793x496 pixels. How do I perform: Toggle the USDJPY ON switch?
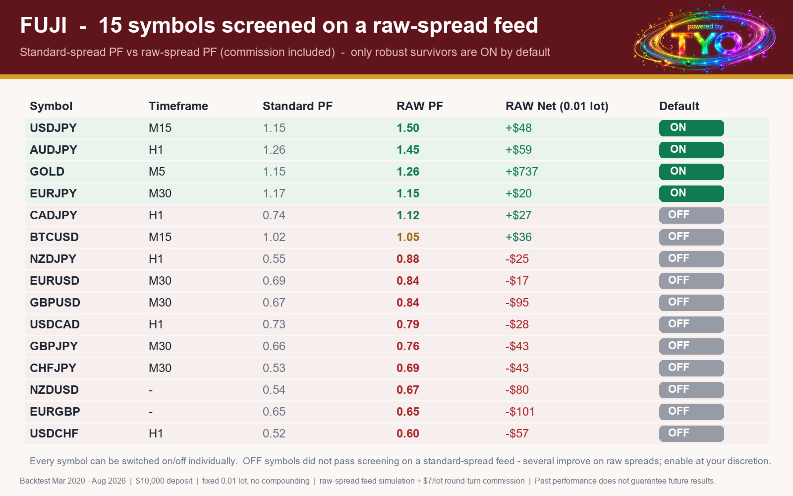(691, 128)
